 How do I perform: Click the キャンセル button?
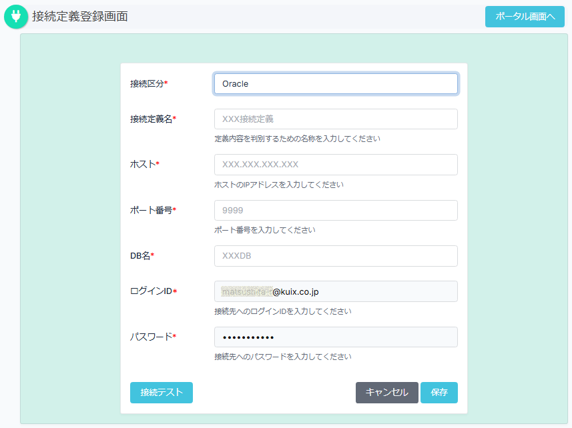(386, 393)
